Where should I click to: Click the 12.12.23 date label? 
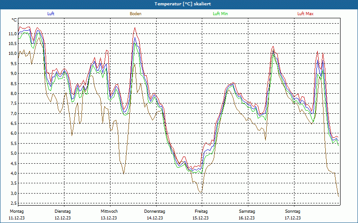(x=63, y=218)
